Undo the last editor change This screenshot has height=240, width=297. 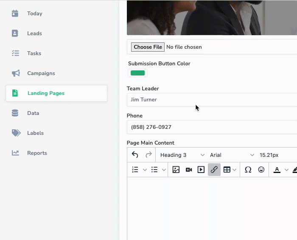tap(135, 155)
